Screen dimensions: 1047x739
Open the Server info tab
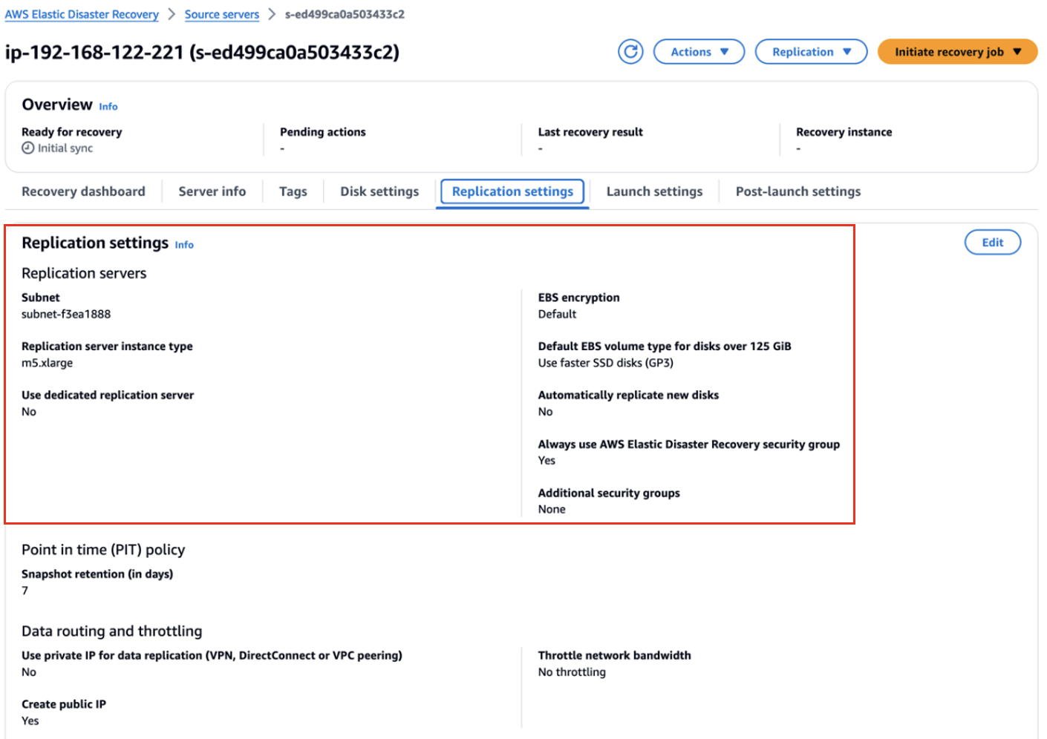(212, 191)
